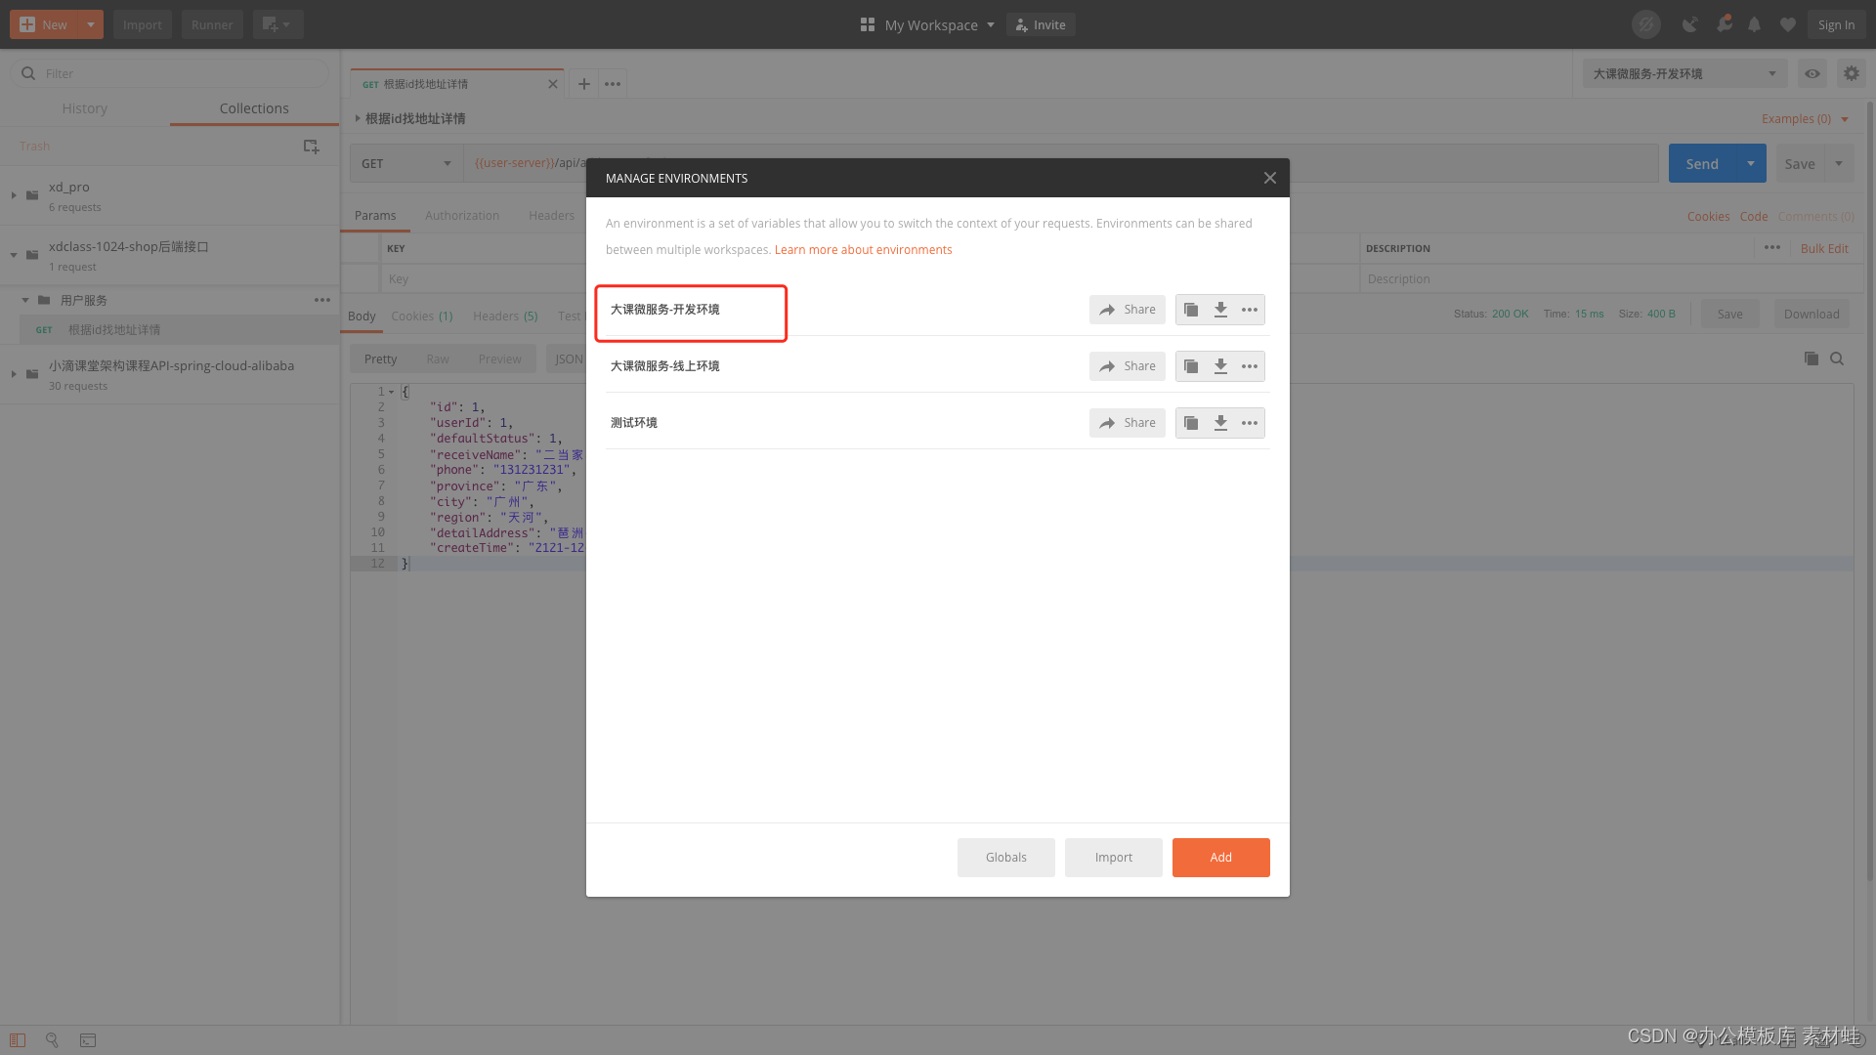Toggle the sidebar icon in status bar
The height and width of the screenshot is (1055, 1876).
pos(18,1040)
